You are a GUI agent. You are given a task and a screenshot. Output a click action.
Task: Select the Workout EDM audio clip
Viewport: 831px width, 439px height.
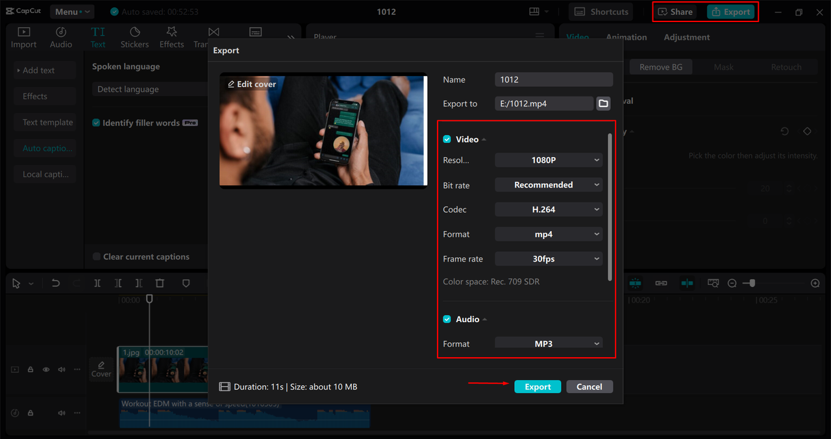coord(245,413)
